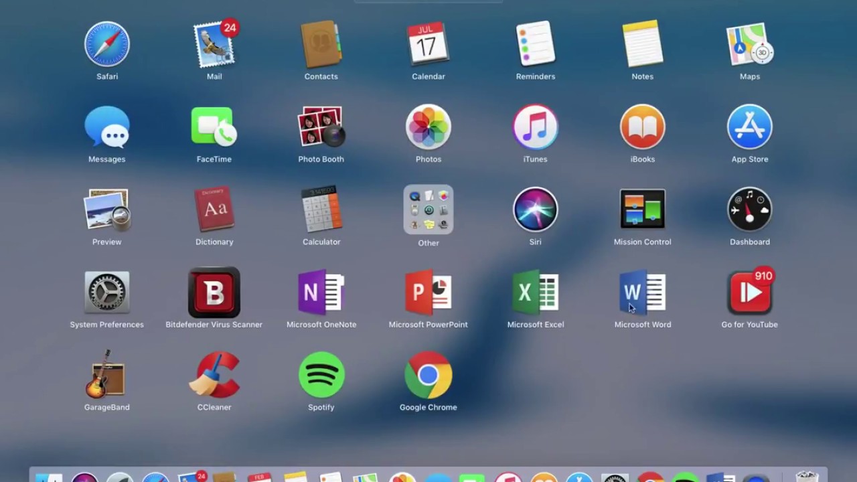The image size is (857, 482).
Task: Launch the Mail app with 24 badge
Action: [214, 44]
